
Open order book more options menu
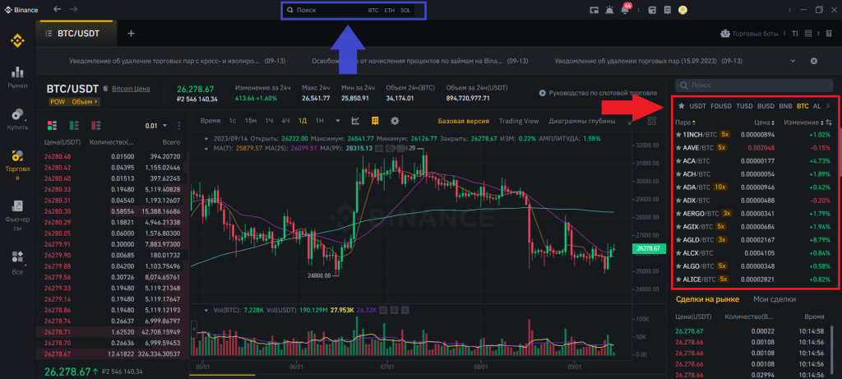click(178, 126)
